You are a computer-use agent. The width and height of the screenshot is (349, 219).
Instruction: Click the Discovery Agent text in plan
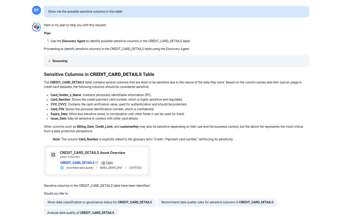point(74,41)
